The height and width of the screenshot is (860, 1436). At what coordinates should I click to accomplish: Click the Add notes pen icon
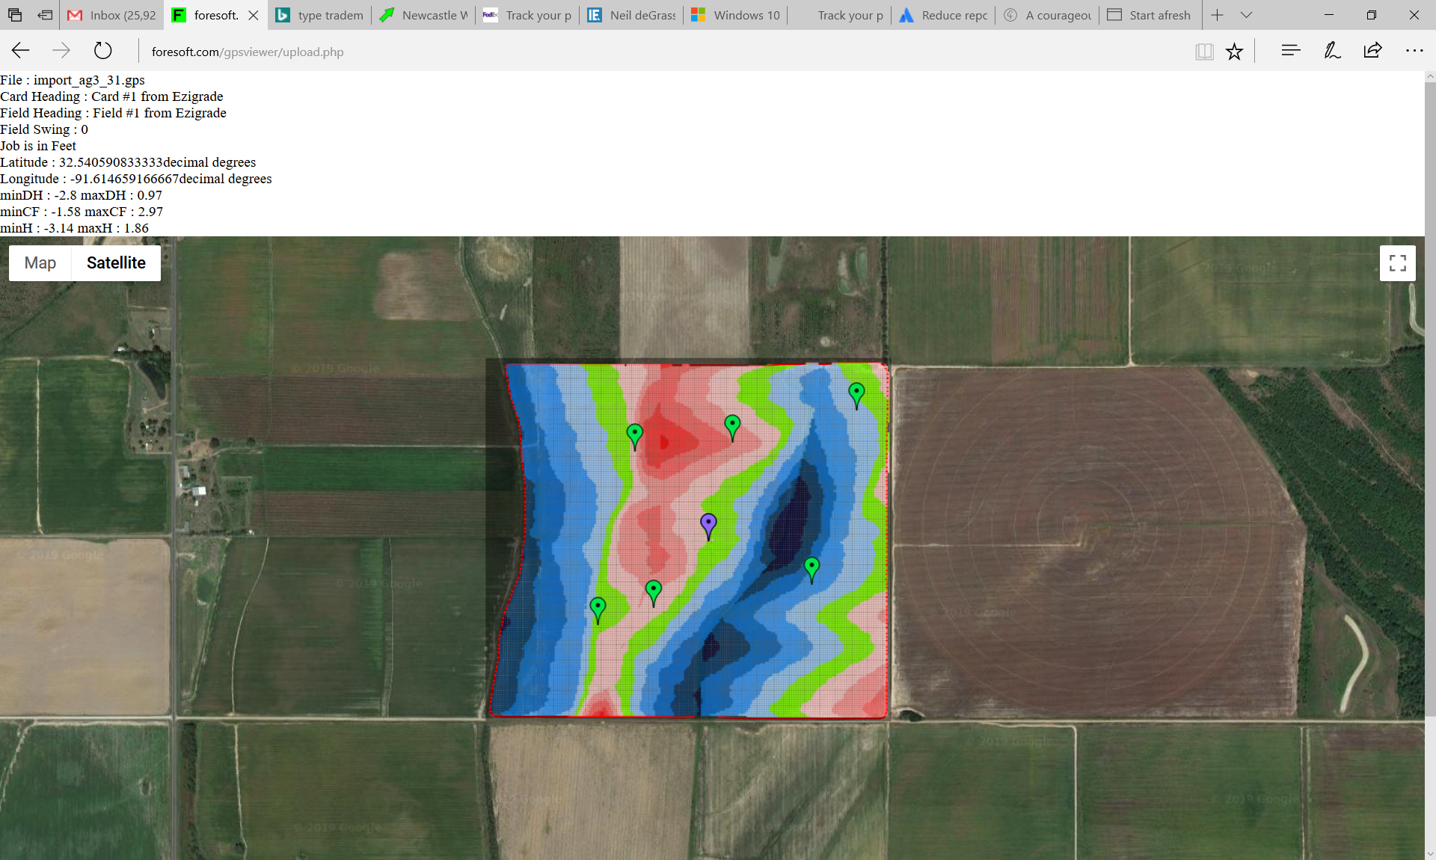coord(1332,51)
